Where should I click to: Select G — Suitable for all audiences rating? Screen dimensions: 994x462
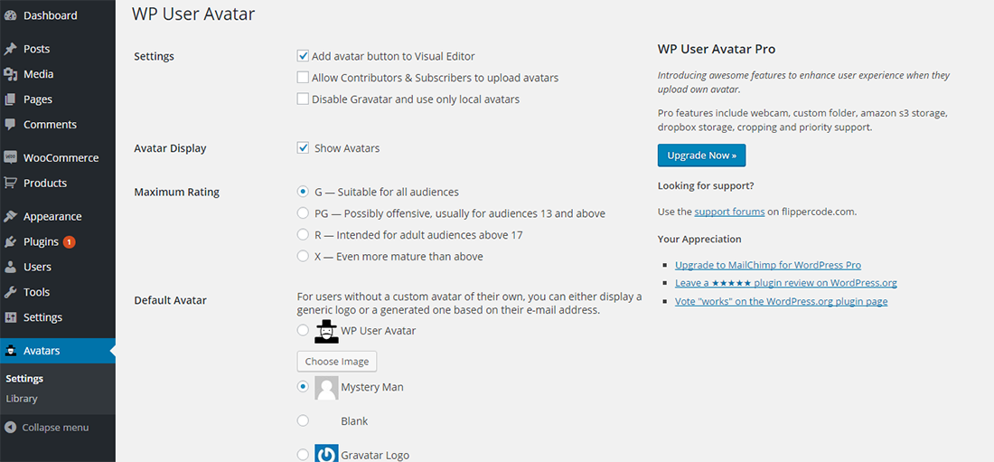click(303, 191)
